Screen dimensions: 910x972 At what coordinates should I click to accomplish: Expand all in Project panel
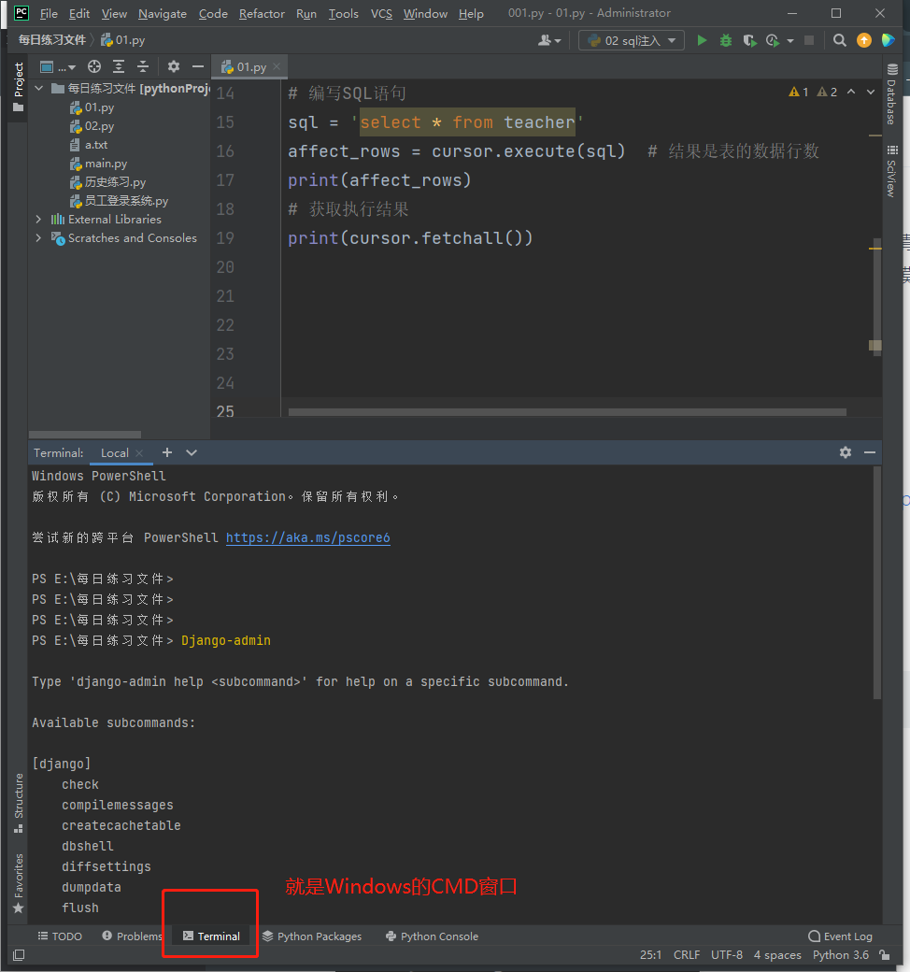click(119, 67)
